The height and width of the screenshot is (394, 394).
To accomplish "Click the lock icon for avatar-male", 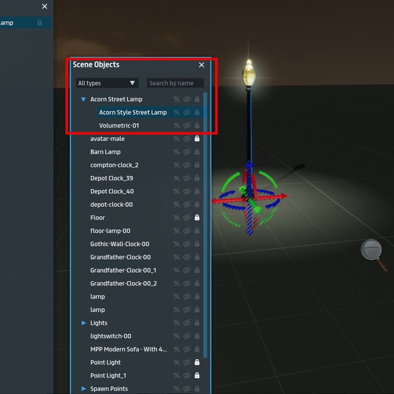I will [x=197, y=139].
